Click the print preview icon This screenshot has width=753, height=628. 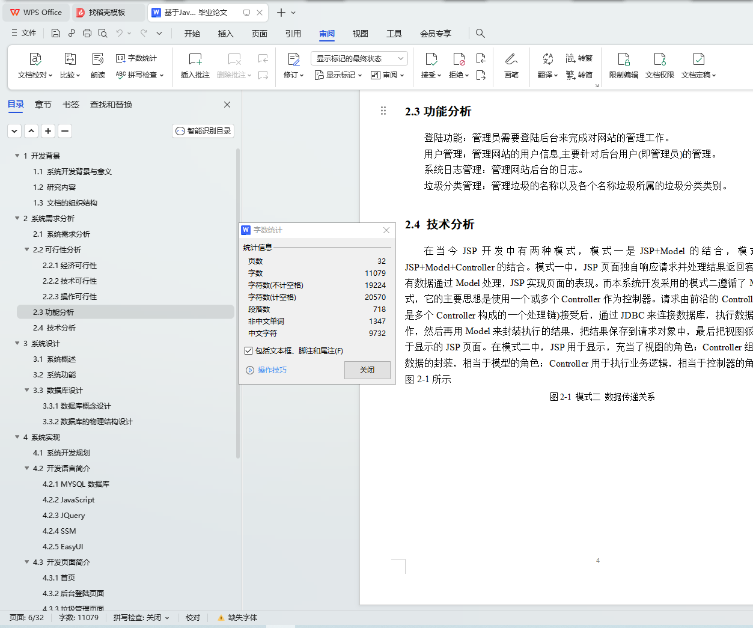103,33
